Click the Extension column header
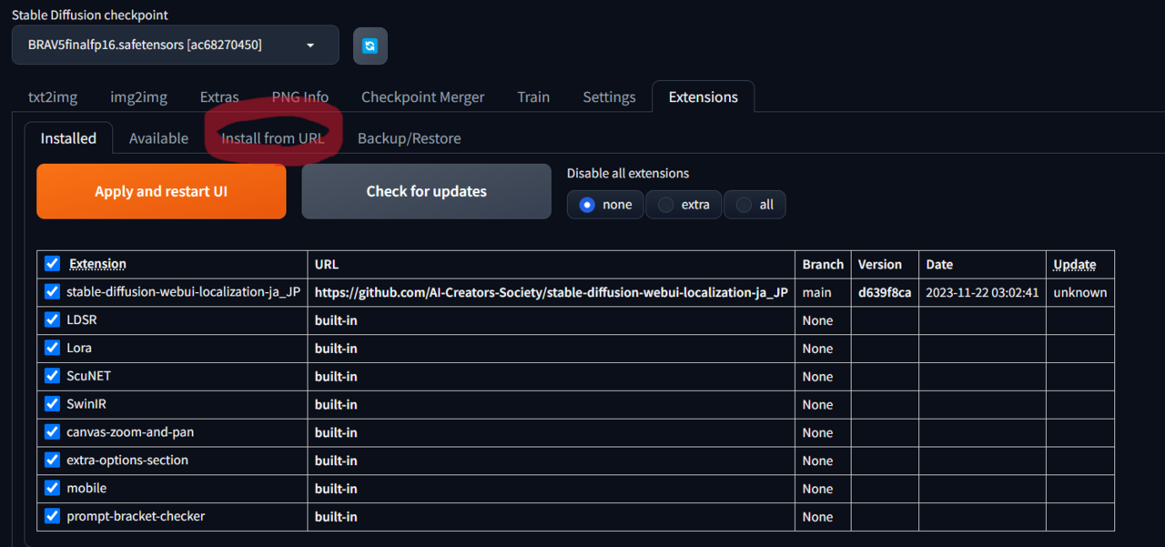The height and width of the screenshot is (547, 1165). tap(97, 264)
